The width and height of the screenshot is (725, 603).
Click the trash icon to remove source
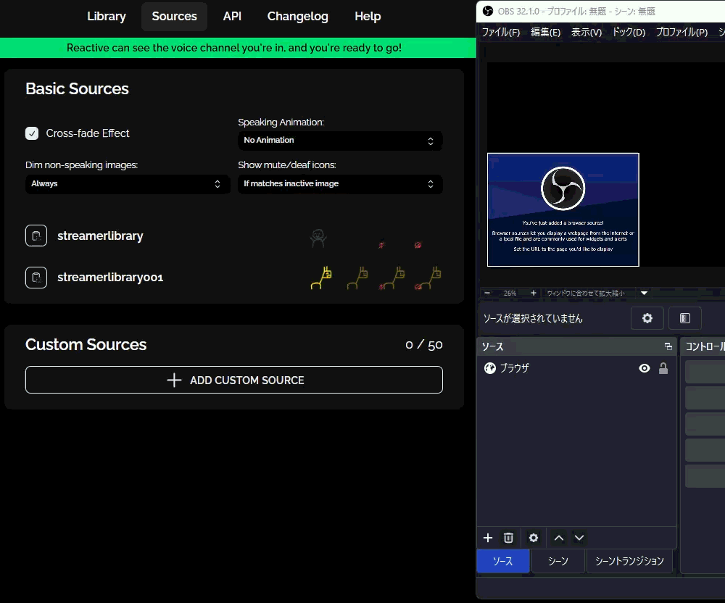coord(508,538)
